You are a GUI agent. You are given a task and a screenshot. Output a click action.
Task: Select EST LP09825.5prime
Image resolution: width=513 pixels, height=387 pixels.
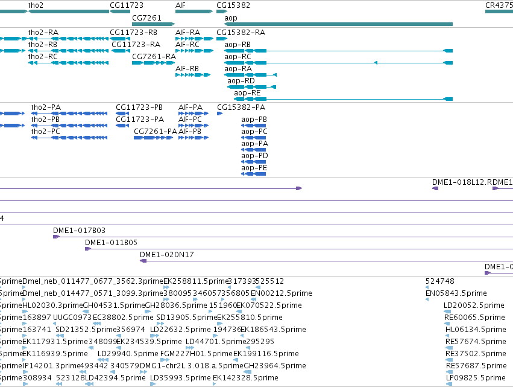(x=476, y=378)
